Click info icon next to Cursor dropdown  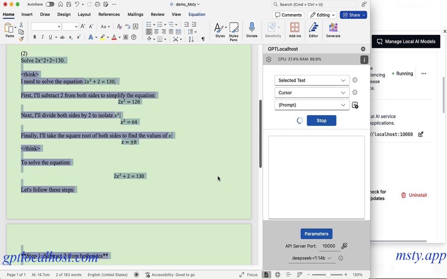pos(355,92)
